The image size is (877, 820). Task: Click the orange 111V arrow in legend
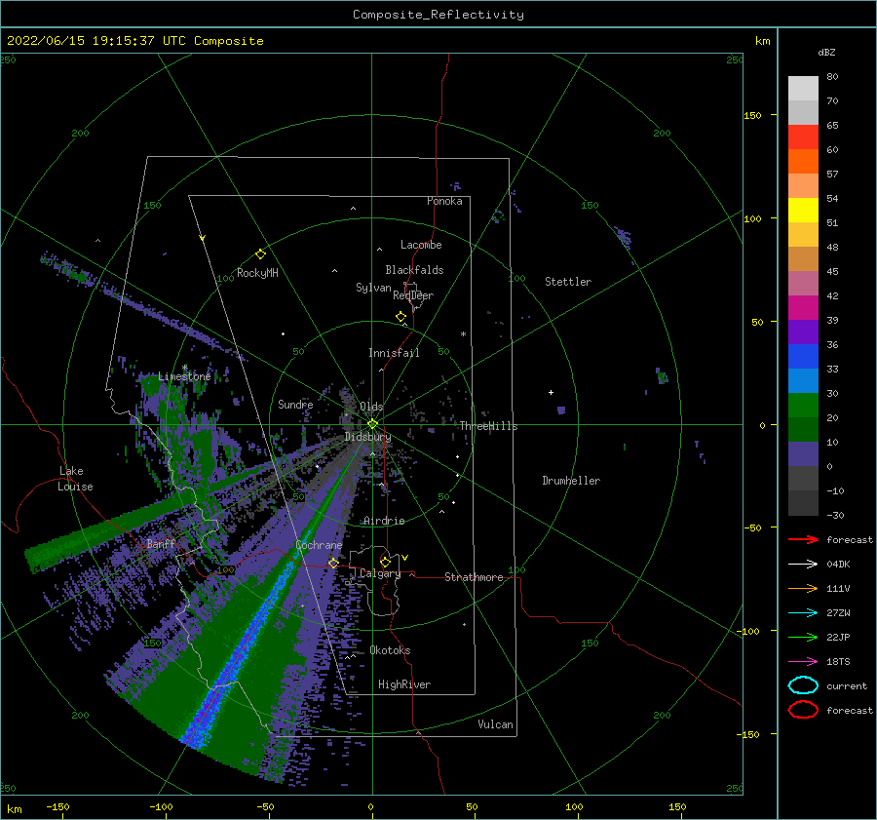(803, 588)
